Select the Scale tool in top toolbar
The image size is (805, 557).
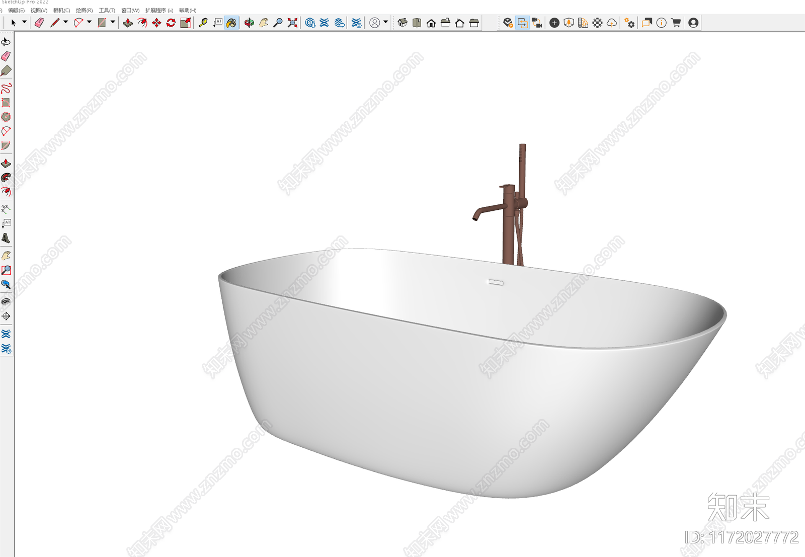click(186, 23)
